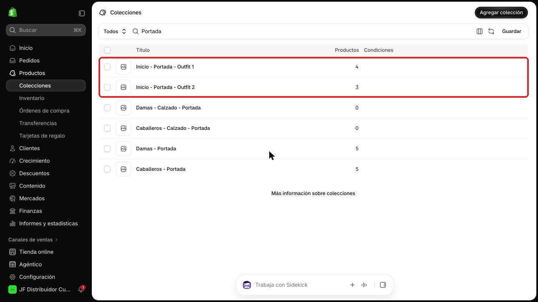This screenshot has height=302, width=538.
Task: Click the Clientes person icon
Action: tap(13, 148)
